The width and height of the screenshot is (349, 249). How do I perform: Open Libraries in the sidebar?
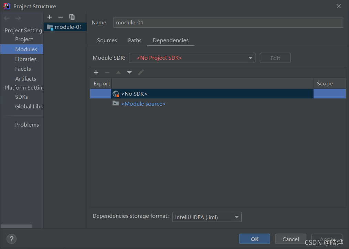pyautogui.click(x=26, y=59)
